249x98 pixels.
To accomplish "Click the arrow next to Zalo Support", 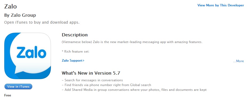I will tap(84, 61).
